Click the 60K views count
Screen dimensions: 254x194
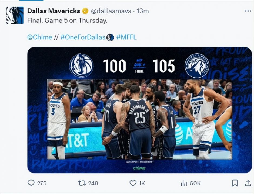tap(195, 183)
